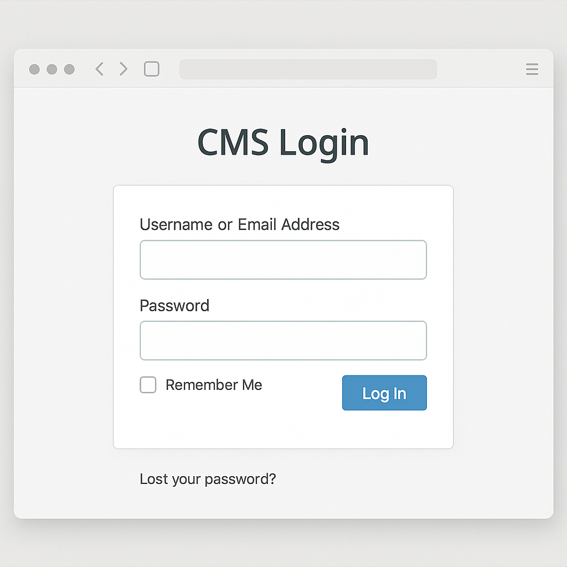Click the Remember Me label text
567x567 pixels.
pos(214,385)
